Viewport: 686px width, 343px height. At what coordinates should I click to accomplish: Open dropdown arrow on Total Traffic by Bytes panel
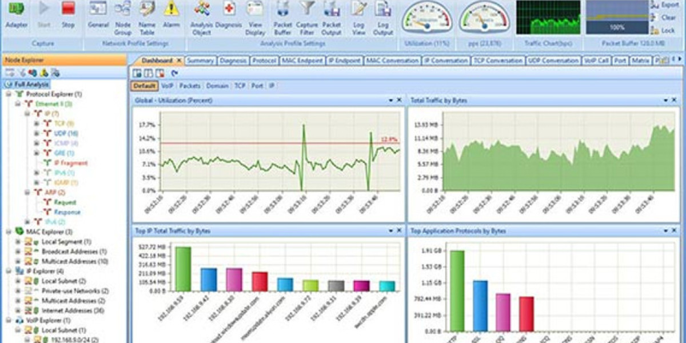click(x=666, y=101)
